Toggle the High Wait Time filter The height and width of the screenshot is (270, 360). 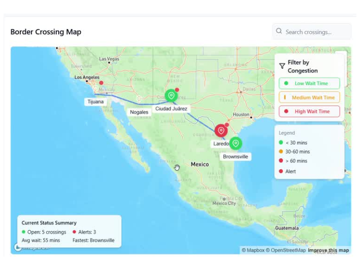coord(309,111)
